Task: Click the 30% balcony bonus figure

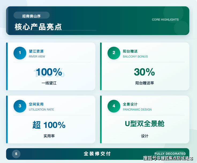Action: pyautogui.click(x=144, y=72)
